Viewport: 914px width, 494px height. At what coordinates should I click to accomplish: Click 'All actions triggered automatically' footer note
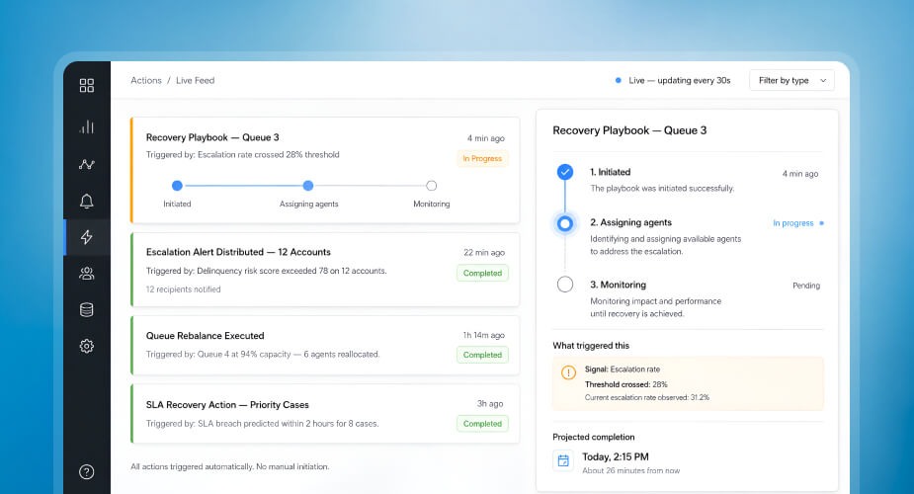pos(229,466)
